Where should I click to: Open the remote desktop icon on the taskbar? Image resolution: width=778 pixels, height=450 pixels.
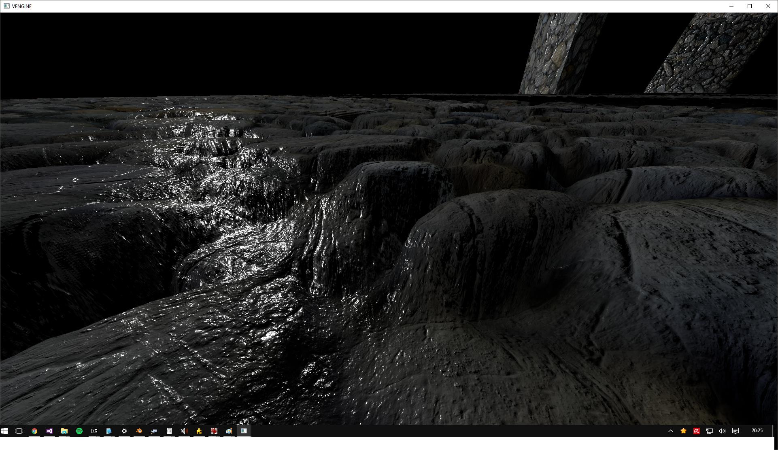[154, 431]
